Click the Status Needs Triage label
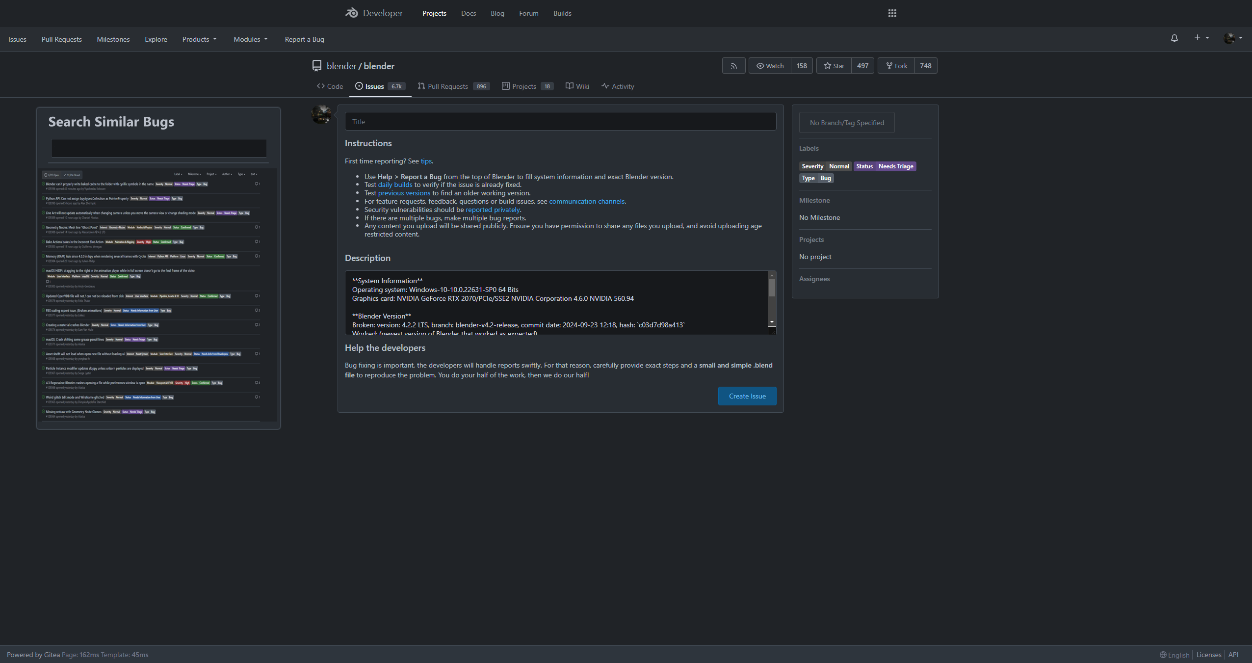 (x=885, y=166)
